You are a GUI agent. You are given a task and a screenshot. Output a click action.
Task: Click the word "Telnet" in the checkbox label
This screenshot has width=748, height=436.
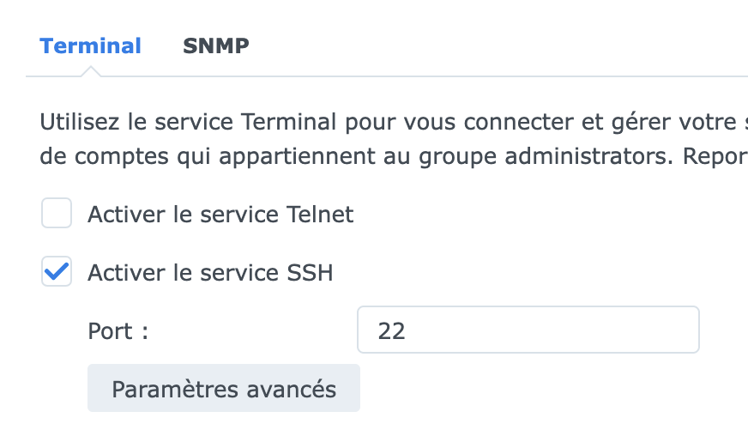(319, 214)
